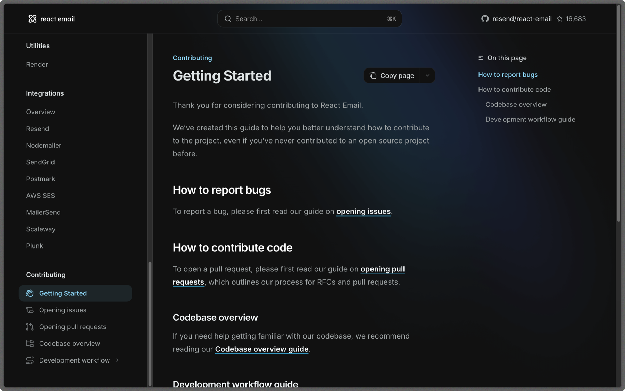Click the React Email logo icon
This screenshot has width=625, height=391.
(x=32, y=19)
